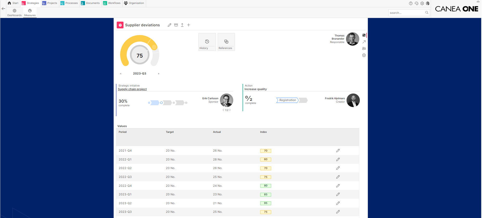Open the measure settings gear in right sidebar
The width and height of the screenshot is (482, 218).
pyautogui.click(x=364, y=55)
